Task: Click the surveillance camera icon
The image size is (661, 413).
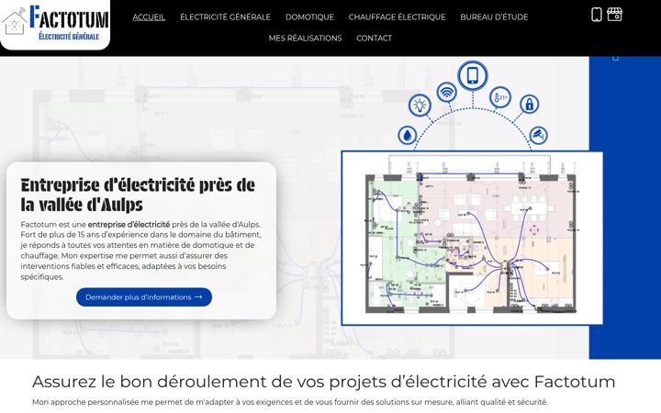Action: [538, 135]
